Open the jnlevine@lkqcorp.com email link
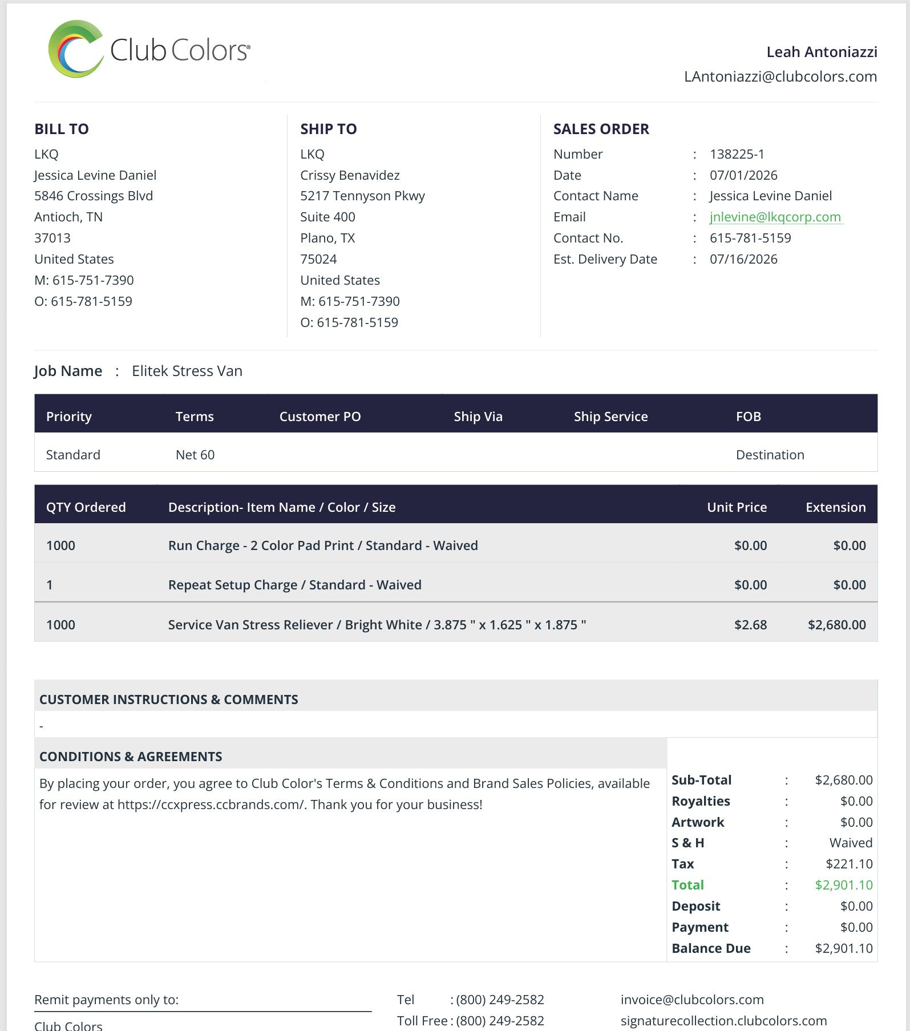 point(775,217)
